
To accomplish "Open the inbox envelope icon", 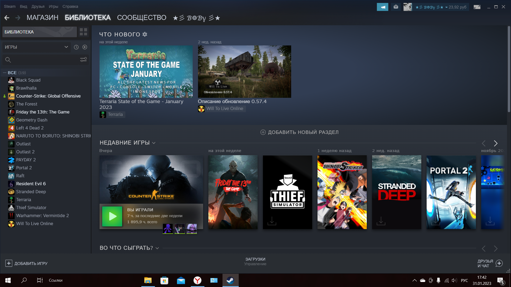I will [x=396, y=7].
